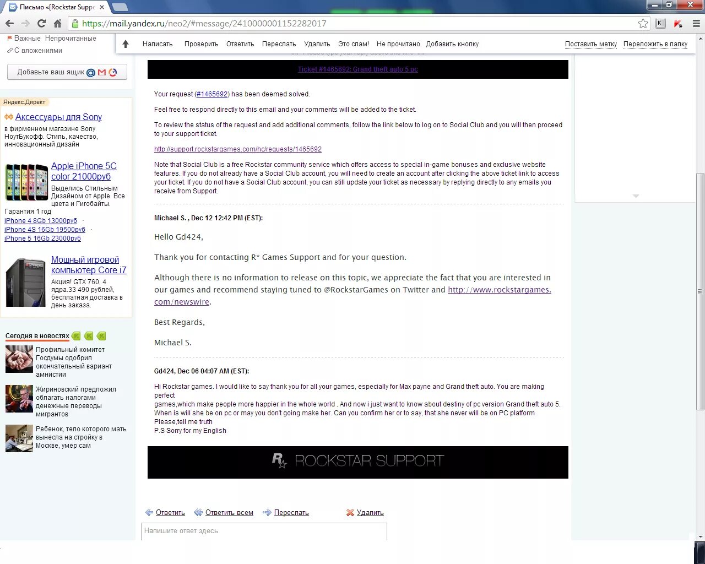
Task: Click the Жириновский news thumbnail
Action: click(19, 399)
